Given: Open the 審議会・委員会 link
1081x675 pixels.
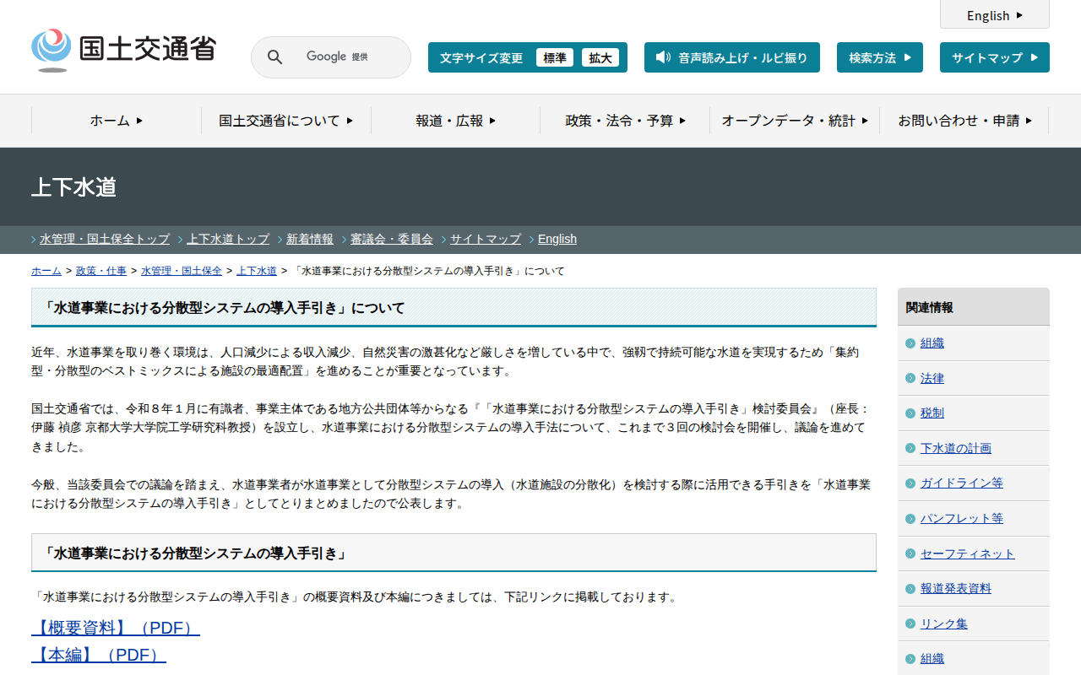Looking at the screenshot, I should pyautogui.click(x=392, y=239).
